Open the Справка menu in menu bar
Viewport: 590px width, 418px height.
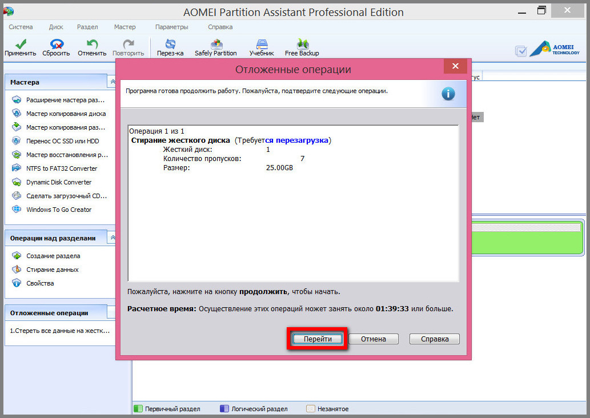(x=220, y=27)
